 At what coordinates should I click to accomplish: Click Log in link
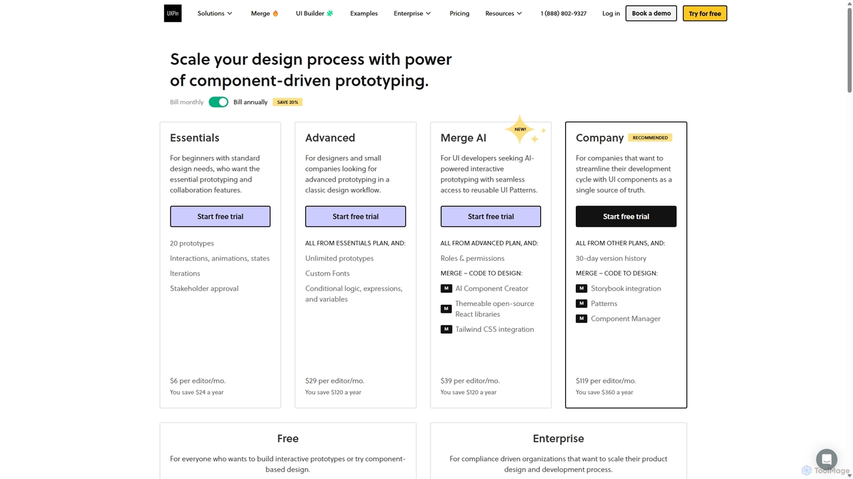pos(611,13)
